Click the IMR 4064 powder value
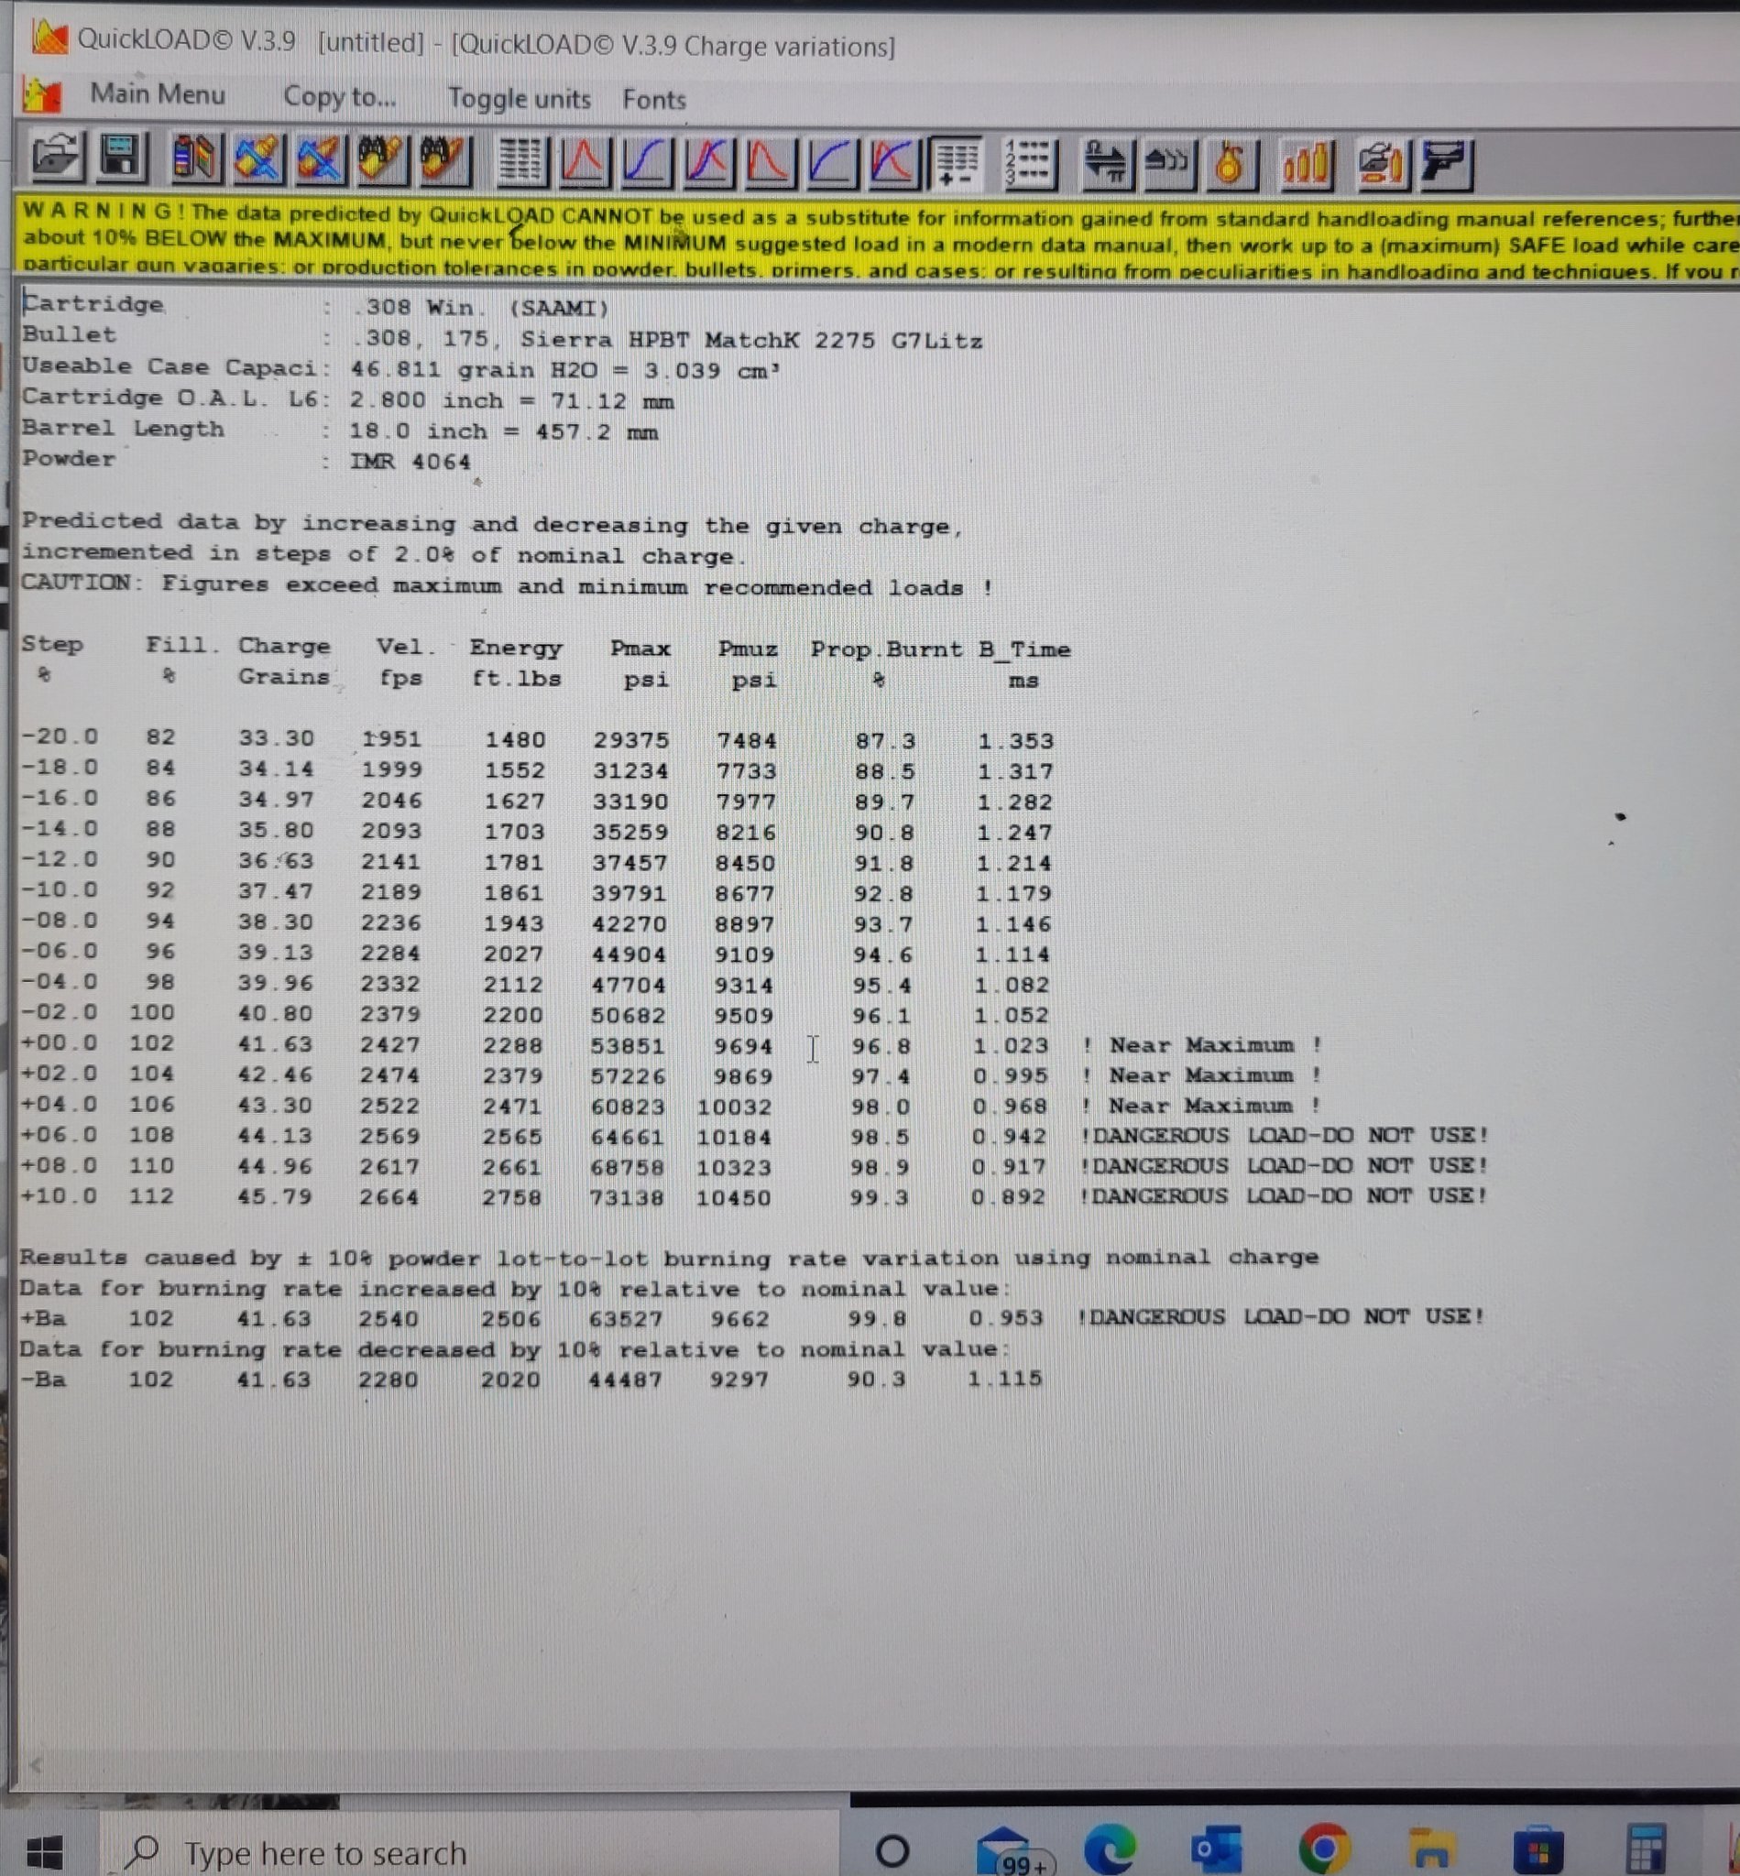The height and width of the screenshot is (1876, 1740). [410, 462]
